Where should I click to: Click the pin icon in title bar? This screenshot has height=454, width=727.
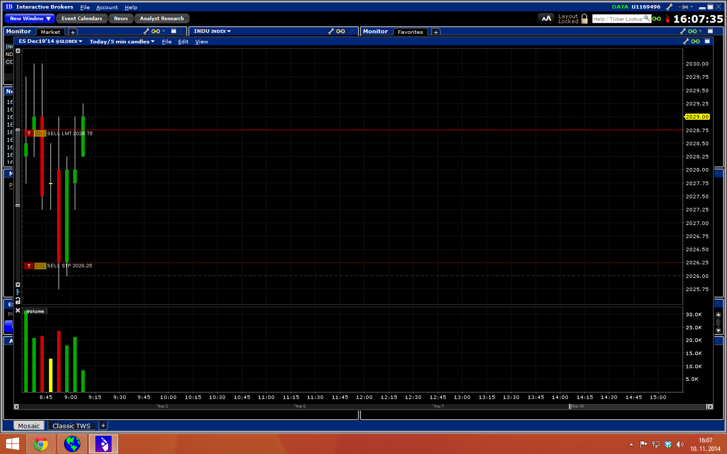click(x=684, y=7)
